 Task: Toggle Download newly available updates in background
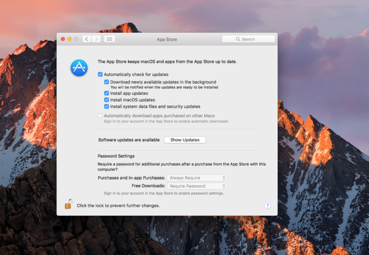click(107, 82)
